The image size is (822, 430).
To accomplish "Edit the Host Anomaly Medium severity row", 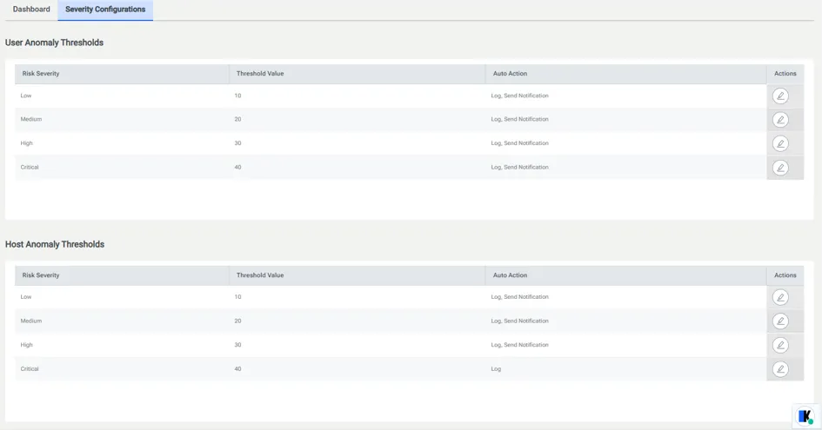I will coord(780,321).
